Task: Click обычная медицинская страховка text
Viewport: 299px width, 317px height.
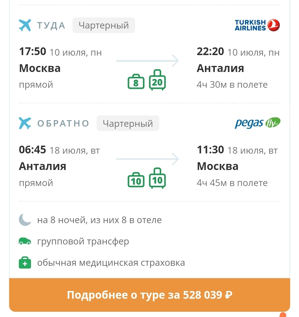Action: [111, 263]
